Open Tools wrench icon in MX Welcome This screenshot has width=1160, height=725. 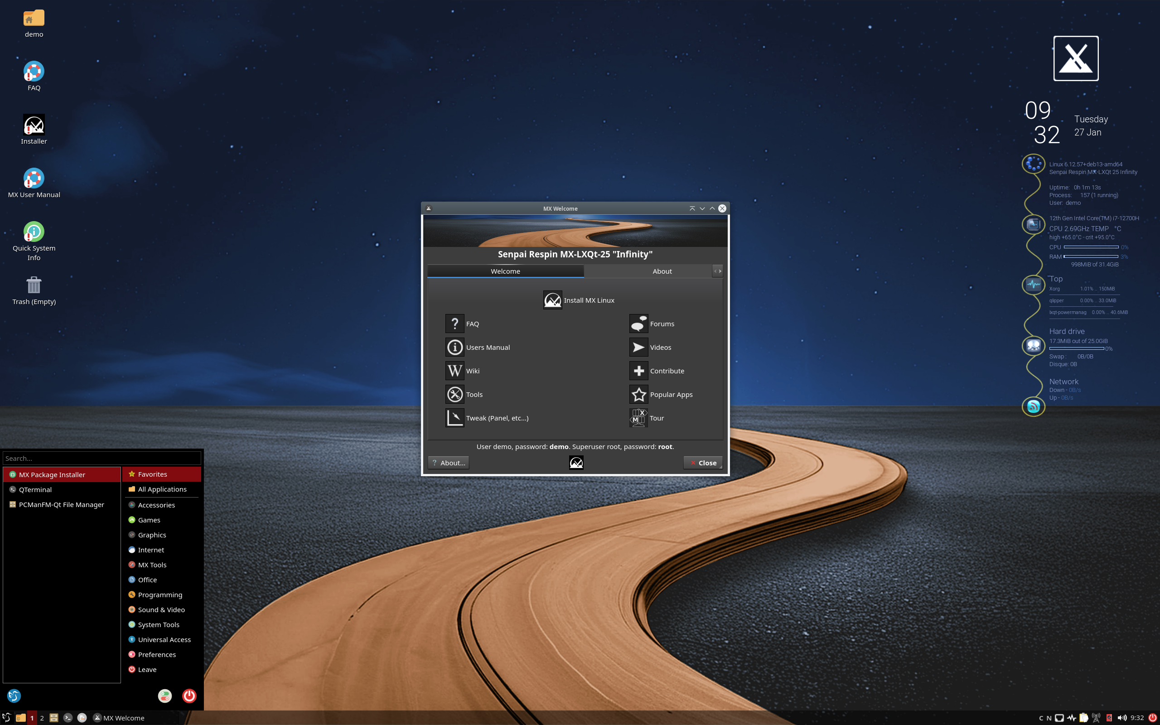coord(454,394)
